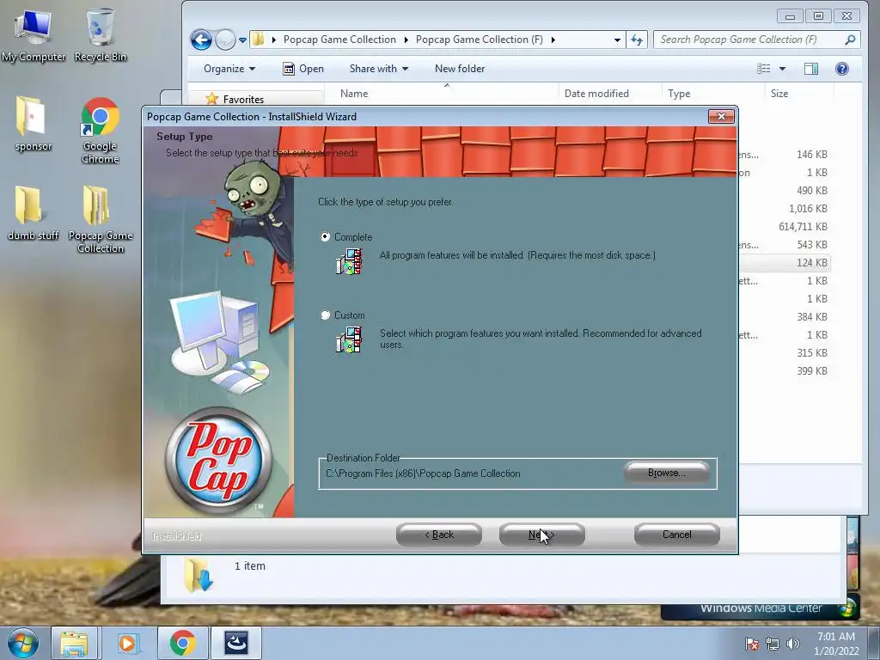Open Google Chrome desktop shortcut
The width and height of the screenshot is (880, 660).
click(101, 131)
